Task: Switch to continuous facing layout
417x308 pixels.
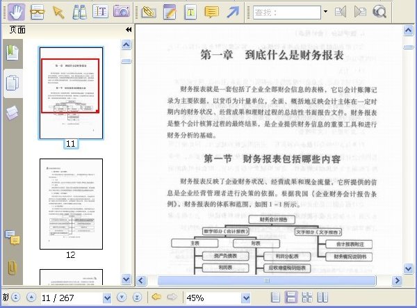Action: (x=307, y=298)
